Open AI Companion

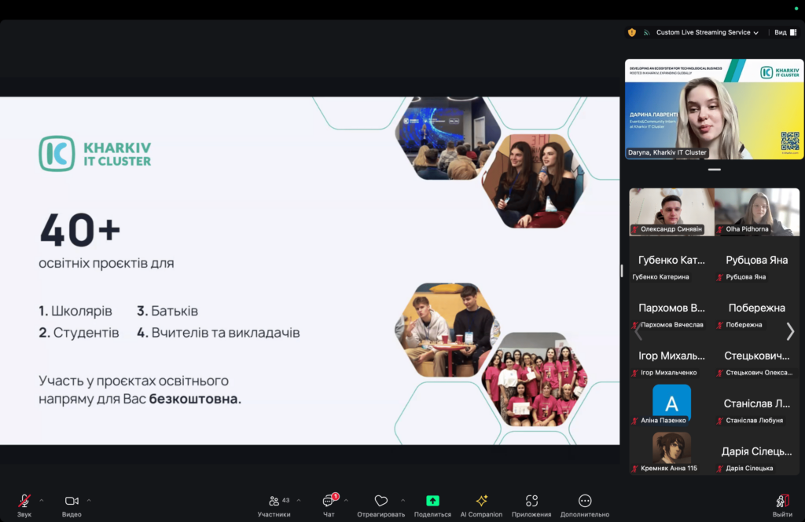[x=481, y=505]
